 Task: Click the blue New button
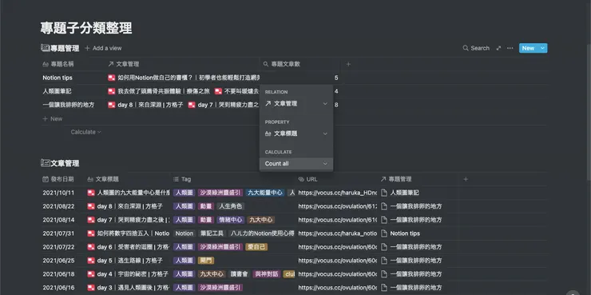pos(529,48)
